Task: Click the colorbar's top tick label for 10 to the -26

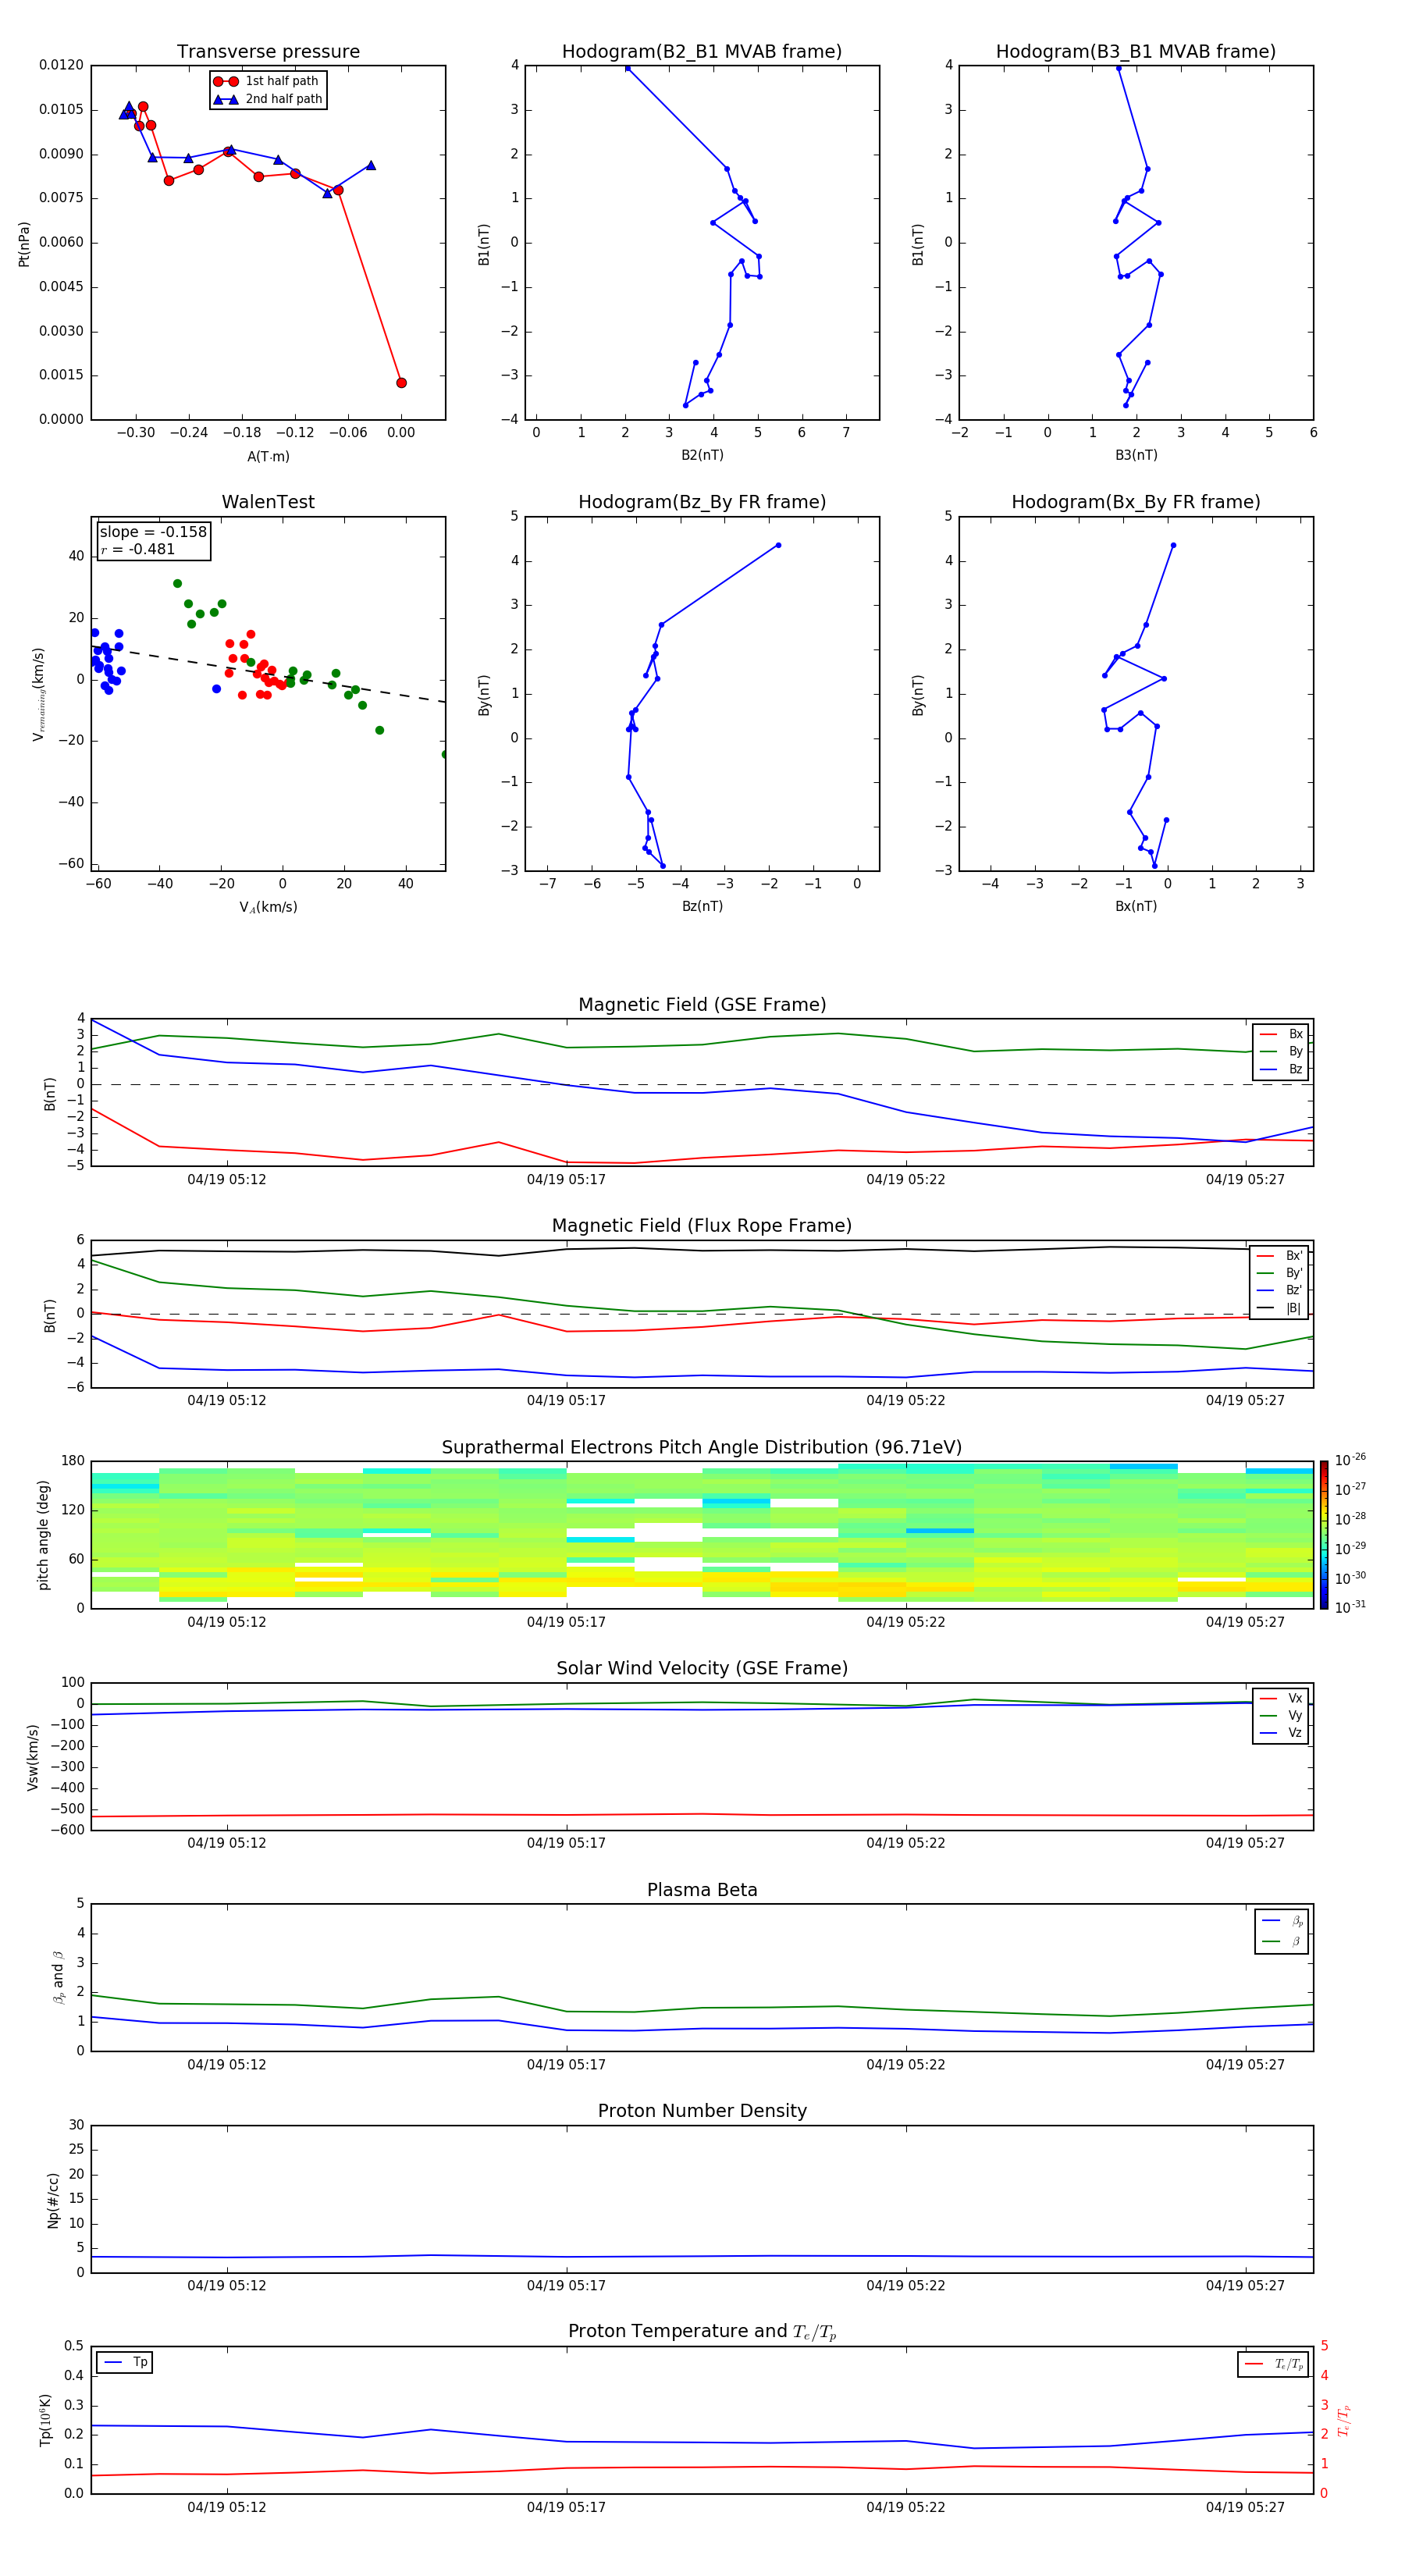Action: (x=1350, y=1460)
